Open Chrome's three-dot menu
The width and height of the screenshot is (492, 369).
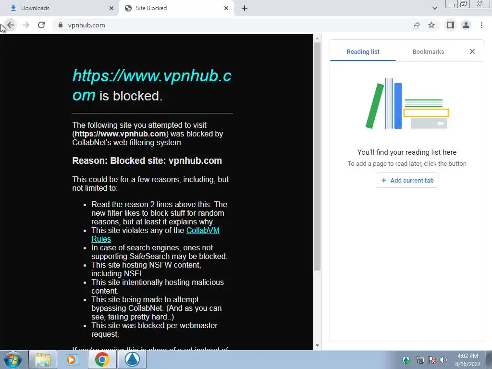pos(481,25)
